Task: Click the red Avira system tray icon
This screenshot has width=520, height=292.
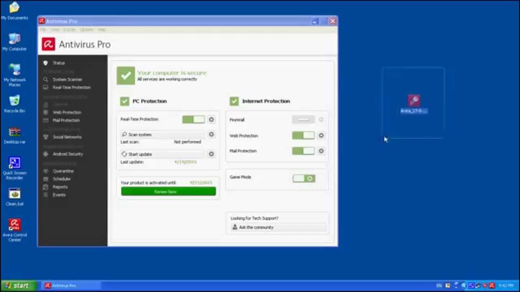Action: point(492,286)
